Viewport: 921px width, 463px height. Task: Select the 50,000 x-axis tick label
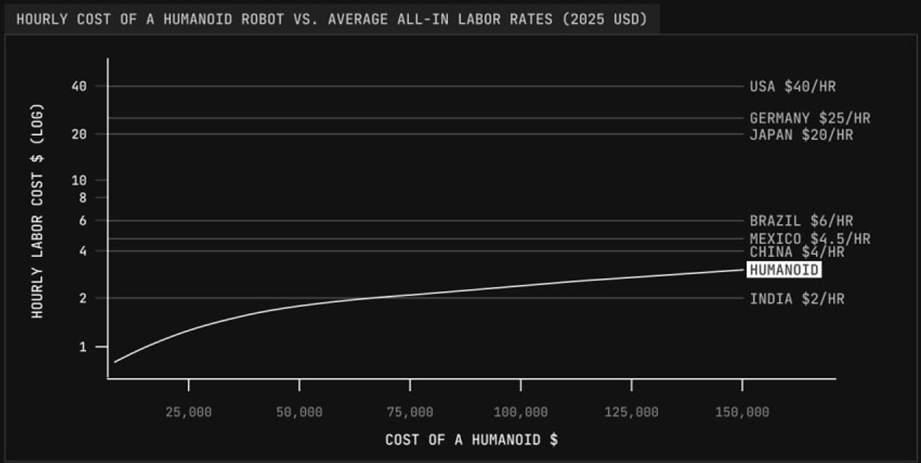[299, 412]
